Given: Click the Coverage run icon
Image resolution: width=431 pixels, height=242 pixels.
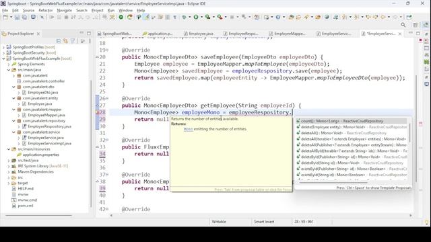Looking at the screenshot, I should pos(208,17).
